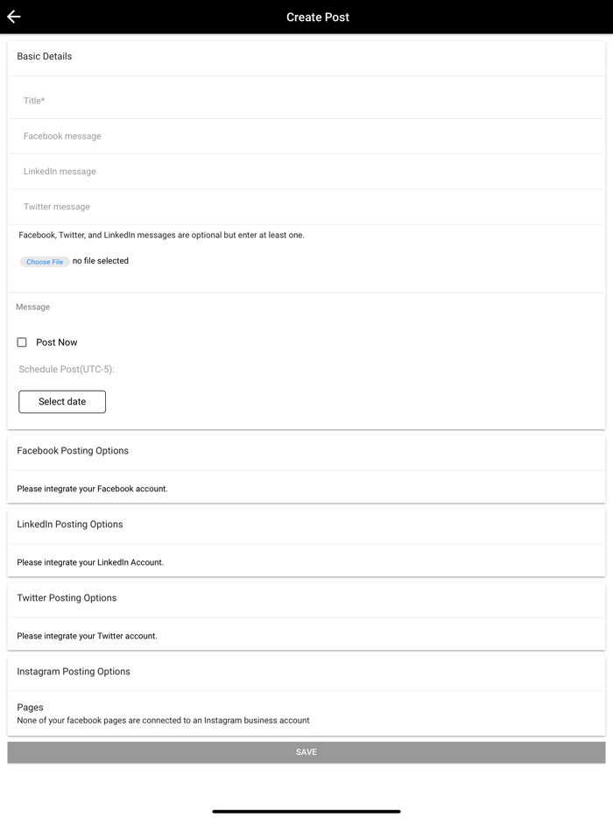Image resolution: width=613 pixels, height=818 pixels.
Task: Click the Instagram Posting Options header
Action: (x=74, y=672)
